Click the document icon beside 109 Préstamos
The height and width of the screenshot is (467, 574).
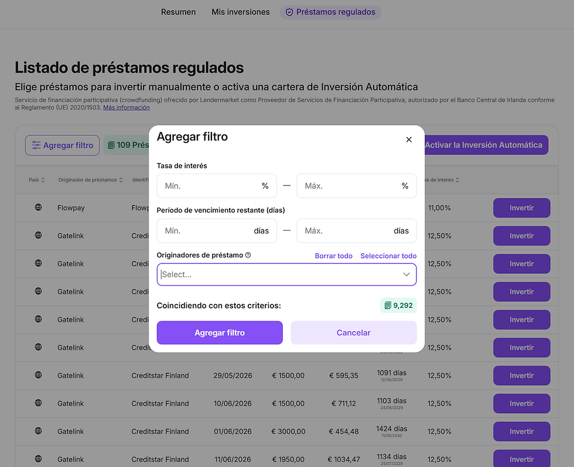[x=111, y=145]
